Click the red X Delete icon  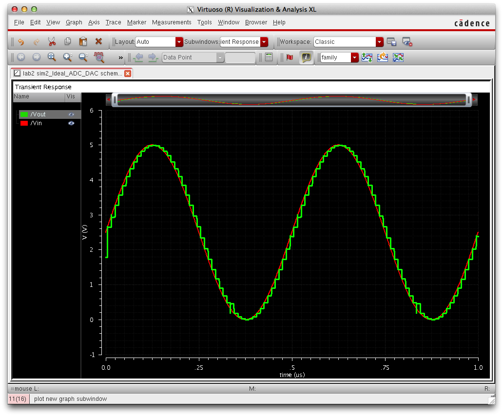click(x=98, y=42)
